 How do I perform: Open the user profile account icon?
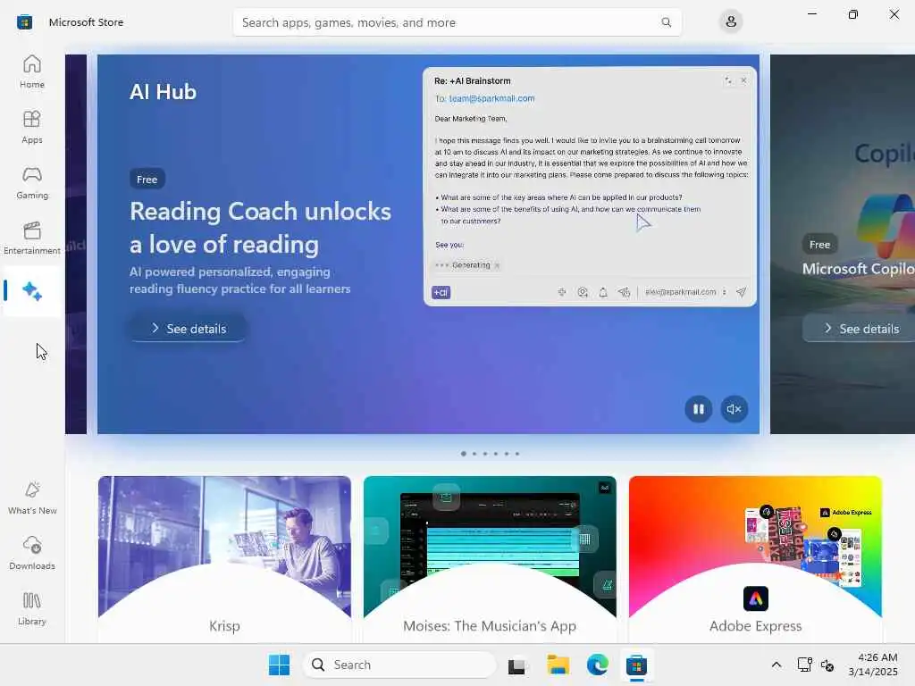tap(731, 22)
